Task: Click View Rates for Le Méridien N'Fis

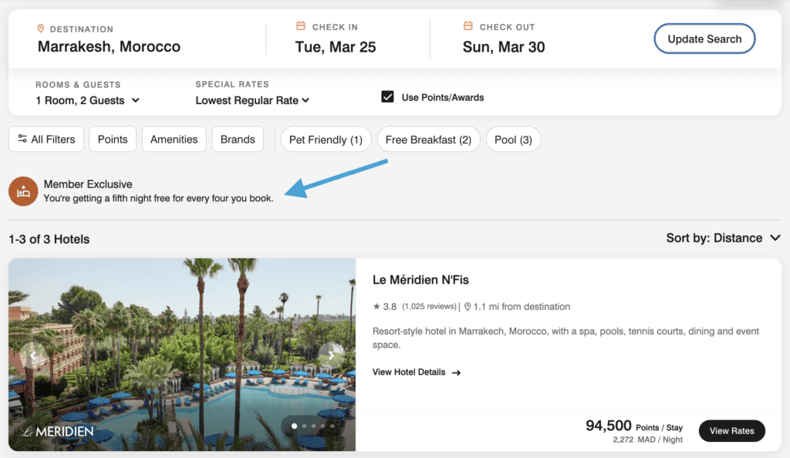Action: tap(731, 431)
